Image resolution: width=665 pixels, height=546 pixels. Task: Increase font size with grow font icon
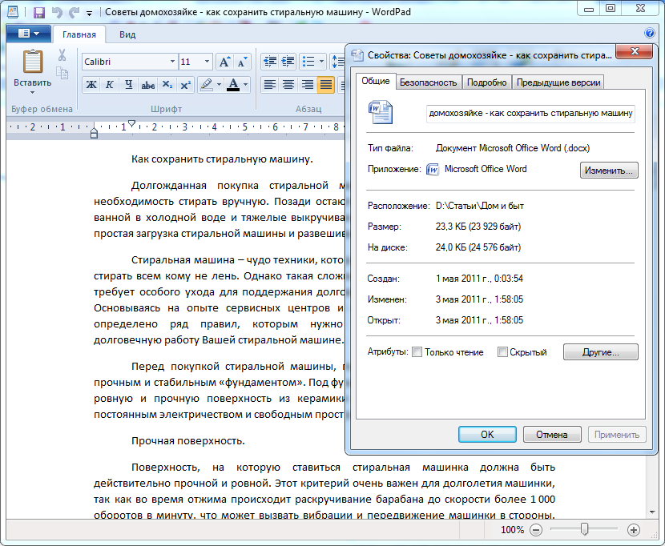(x=224, y=62)
